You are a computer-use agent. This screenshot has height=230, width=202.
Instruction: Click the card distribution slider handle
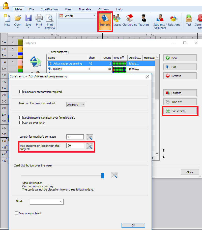point(103,176)
